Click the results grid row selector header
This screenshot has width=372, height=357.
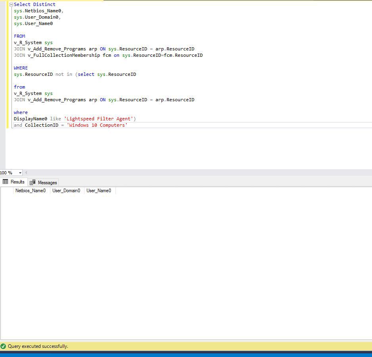point(7,191)
